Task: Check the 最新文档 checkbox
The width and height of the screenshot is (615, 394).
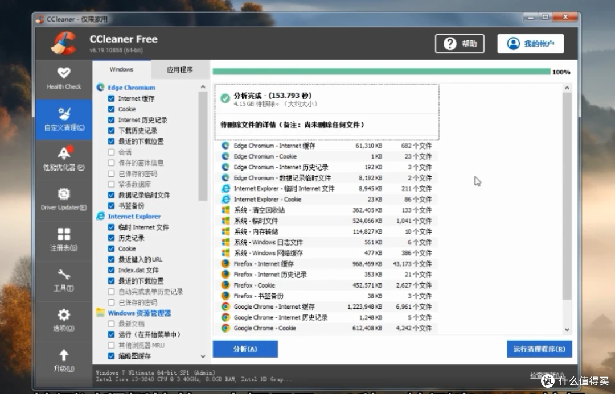Action: click(x=112, y=324)
